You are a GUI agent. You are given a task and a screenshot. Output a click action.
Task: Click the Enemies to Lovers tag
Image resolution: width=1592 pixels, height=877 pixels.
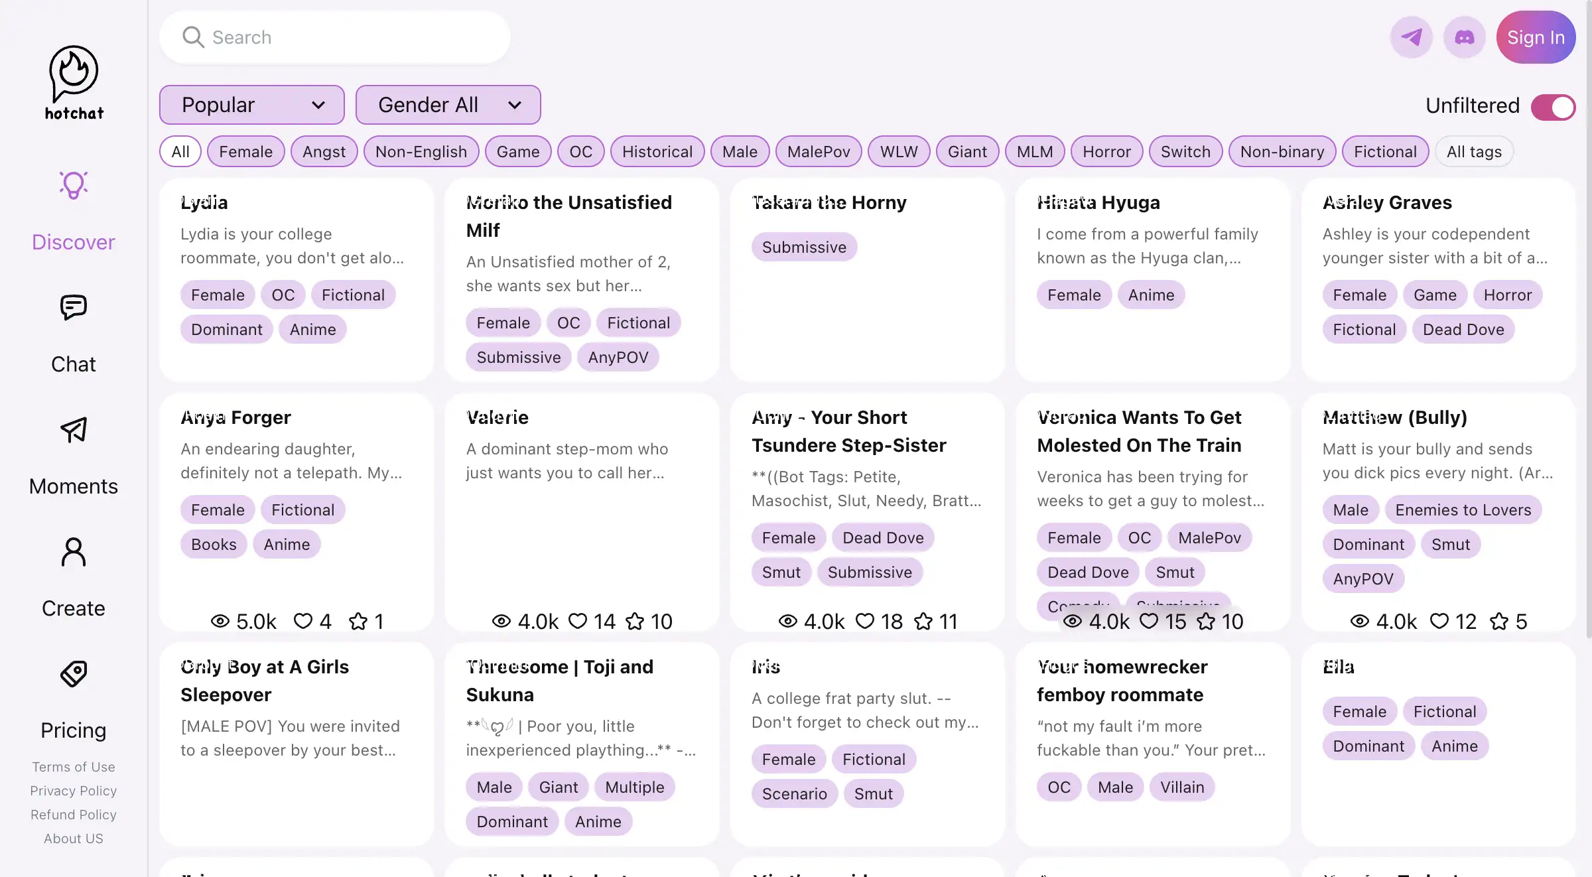click(1463, 510)
